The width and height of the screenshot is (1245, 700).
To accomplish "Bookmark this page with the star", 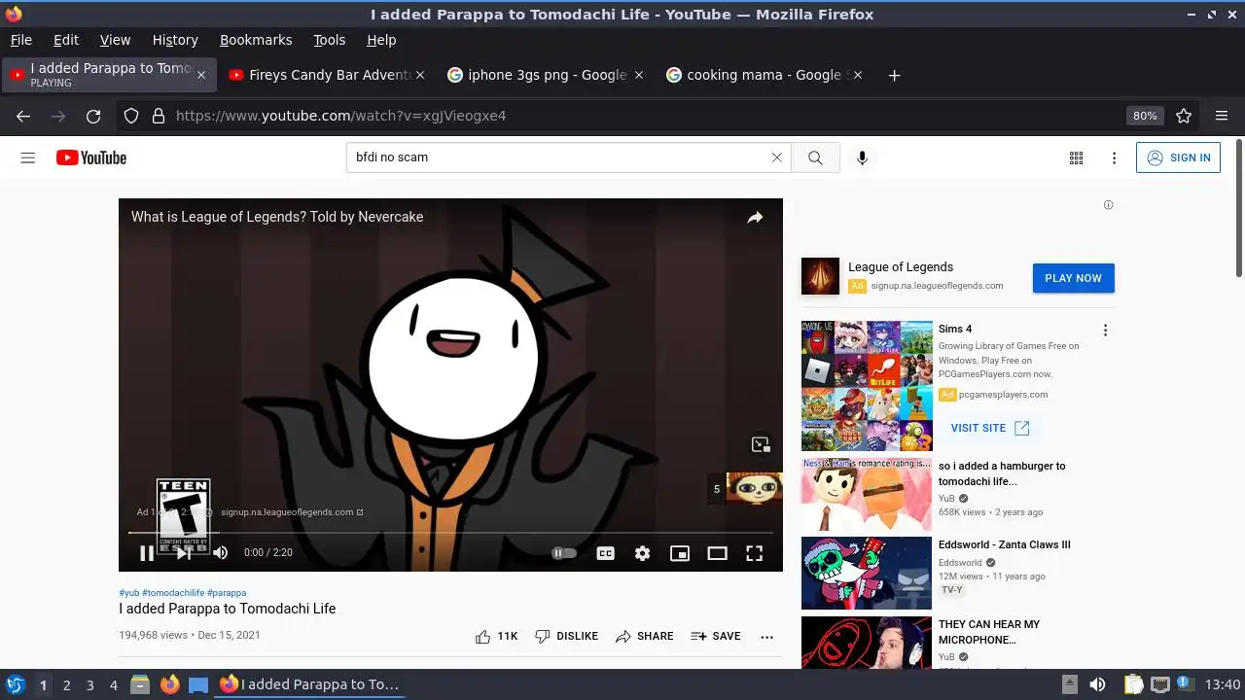I will (x=1184, y=116).
